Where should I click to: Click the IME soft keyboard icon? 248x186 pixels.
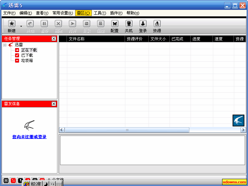click(59, 184)
